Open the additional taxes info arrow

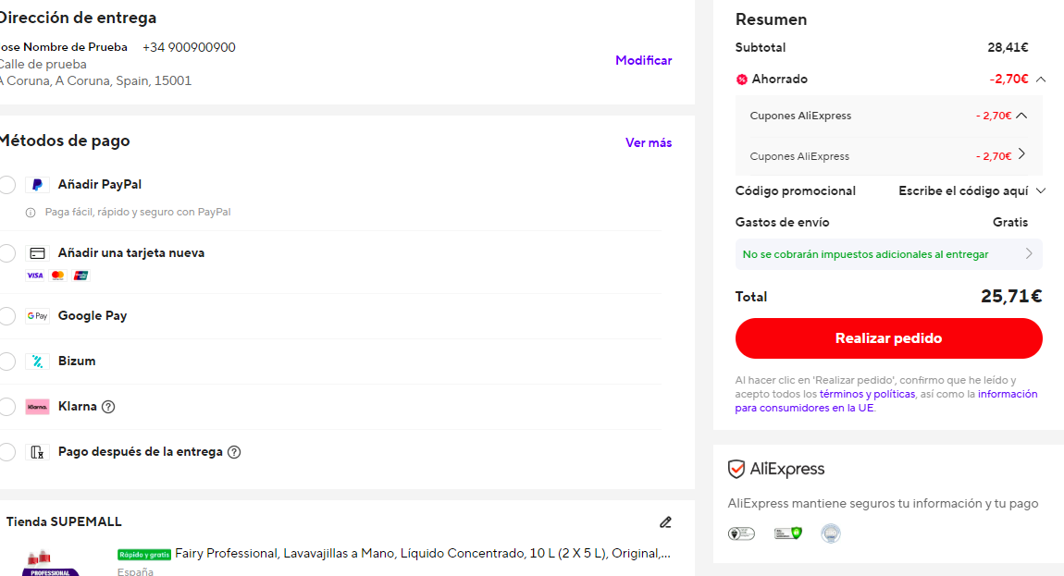click(1030, 253)
